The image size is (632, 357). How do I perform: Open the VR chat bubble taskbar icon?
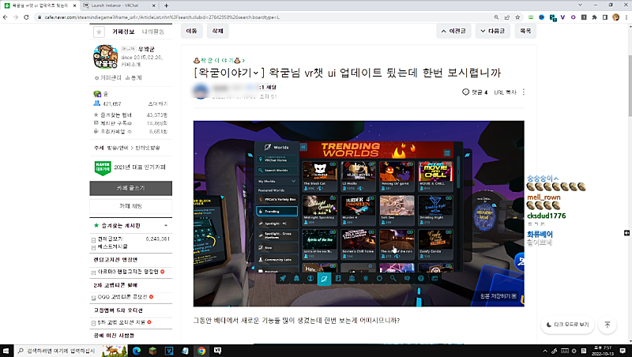click(x=217, y=351)
